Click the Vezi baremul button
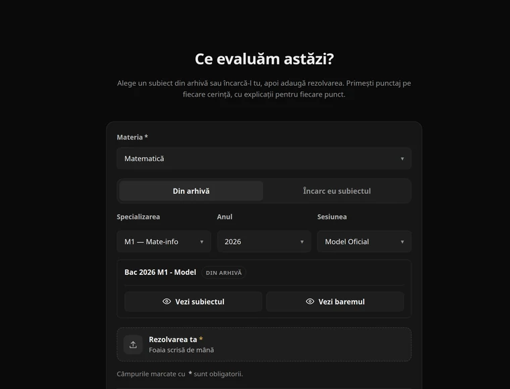The height and width of the screenshot is (389, 510). point(335,302)
